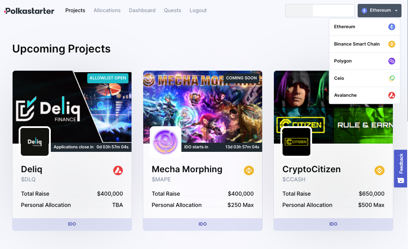
Task: Click Deliq Personal Allocation TBA value
Action: (x=117, y=205)
